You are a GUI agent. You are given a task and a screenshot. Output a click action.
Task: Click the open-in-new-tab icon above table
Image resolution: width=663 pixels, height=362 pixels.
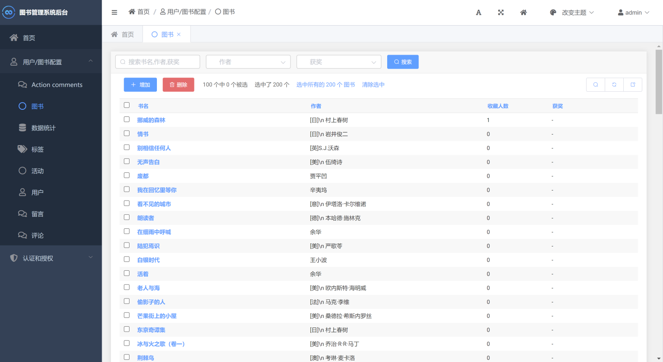(633, 85)
